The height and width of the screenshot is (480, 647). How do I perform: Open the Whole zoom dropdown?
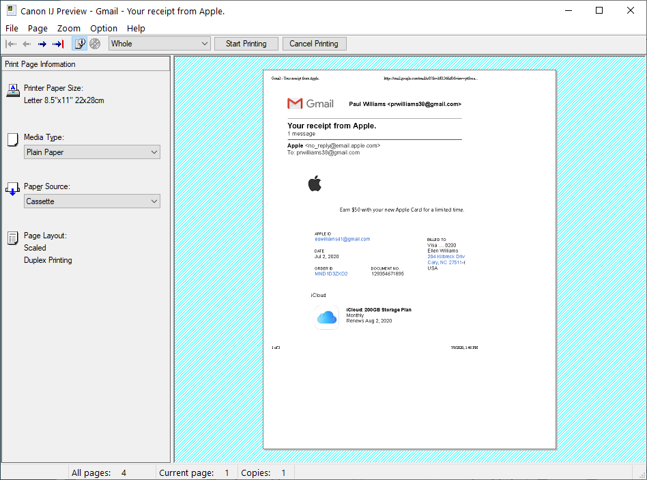pos(159,44)
